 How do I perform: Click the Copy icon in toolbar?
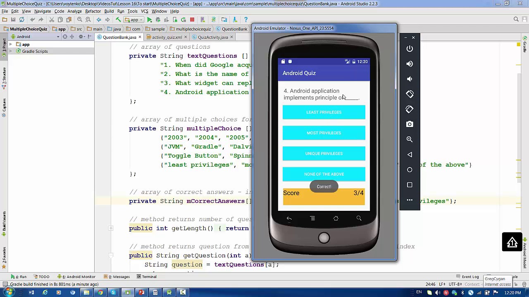point(60,19)
